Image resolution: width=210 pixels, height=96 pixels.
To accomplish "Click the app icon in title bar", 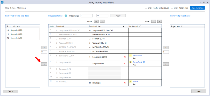I will click(2, 2).
